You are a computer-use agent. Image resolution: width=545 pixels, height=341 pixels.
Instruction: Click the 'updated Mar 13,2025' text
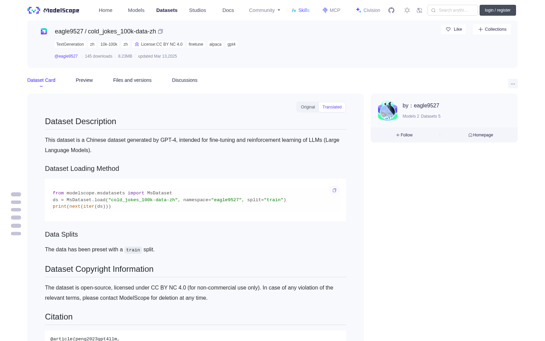tap(157, 56)
